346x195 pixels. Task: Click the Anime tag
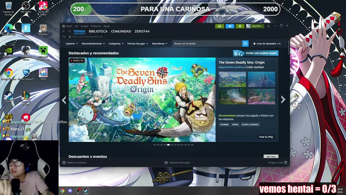235,124
